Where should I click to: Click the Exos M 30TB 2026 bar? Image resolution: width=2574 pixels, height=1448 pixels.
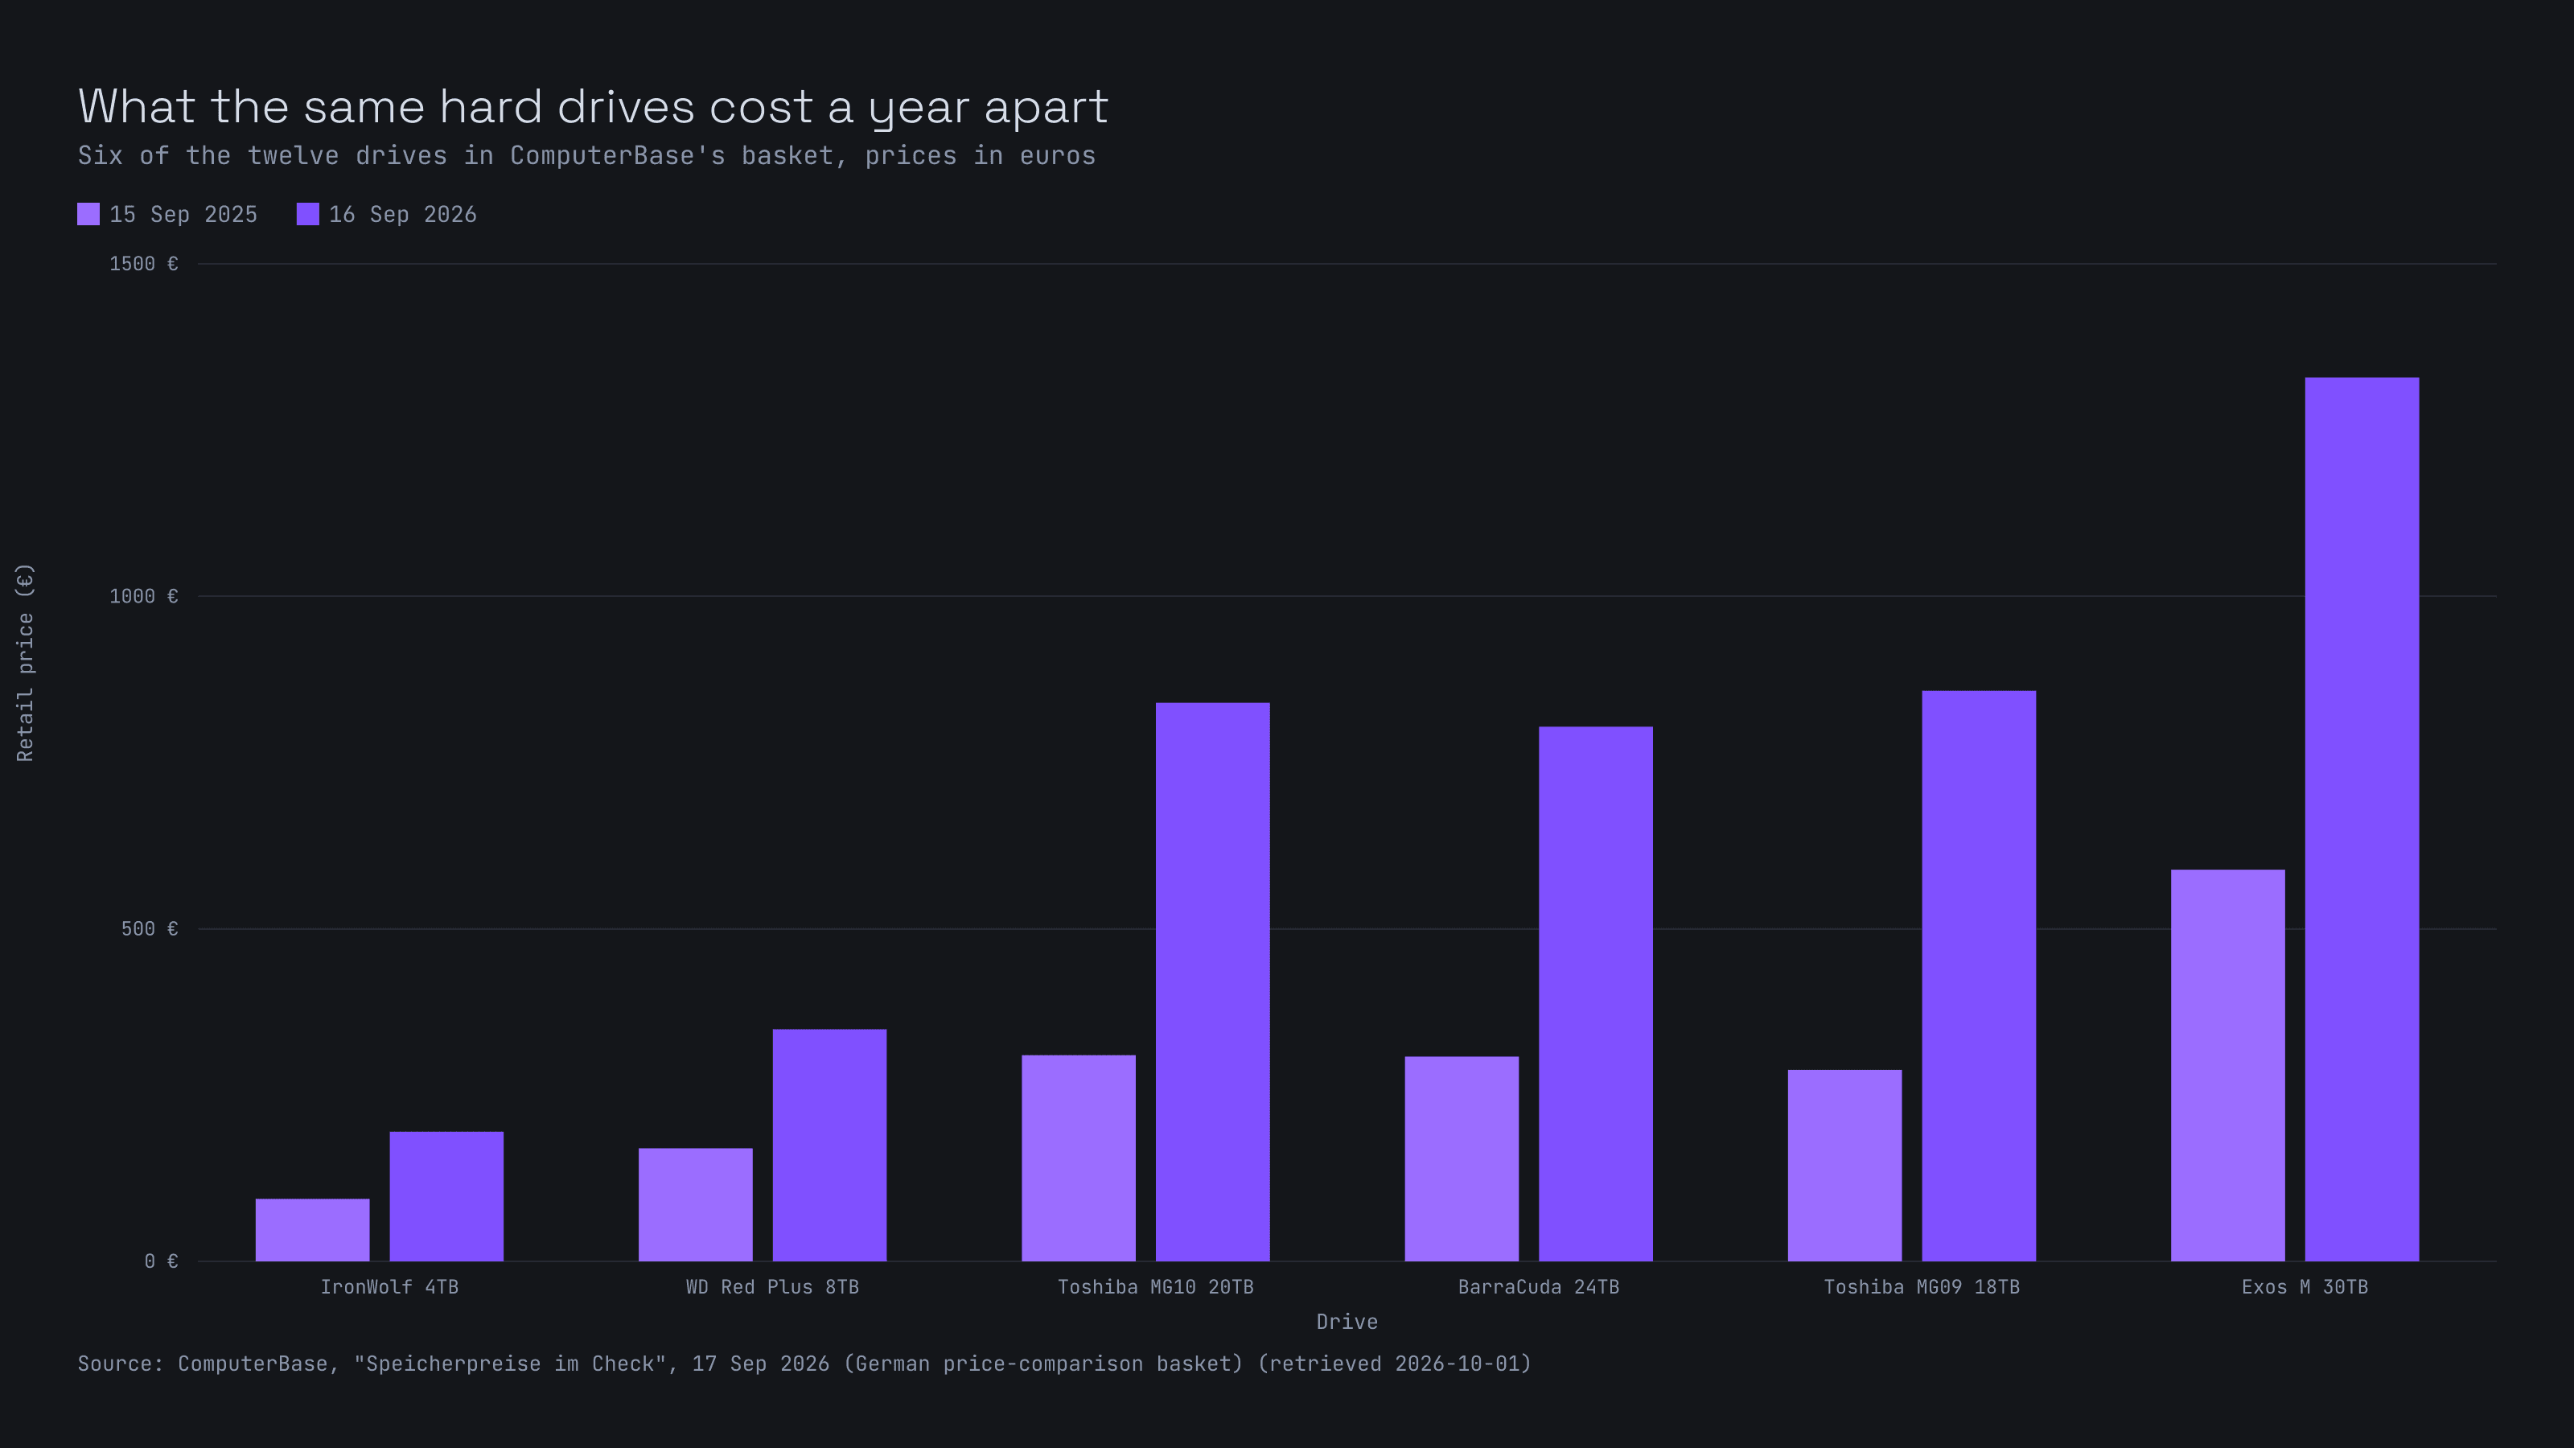click(x=2362, y=820)
